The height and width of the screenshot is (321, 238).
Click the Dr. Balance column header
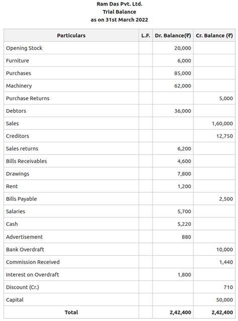click(173, 35)
